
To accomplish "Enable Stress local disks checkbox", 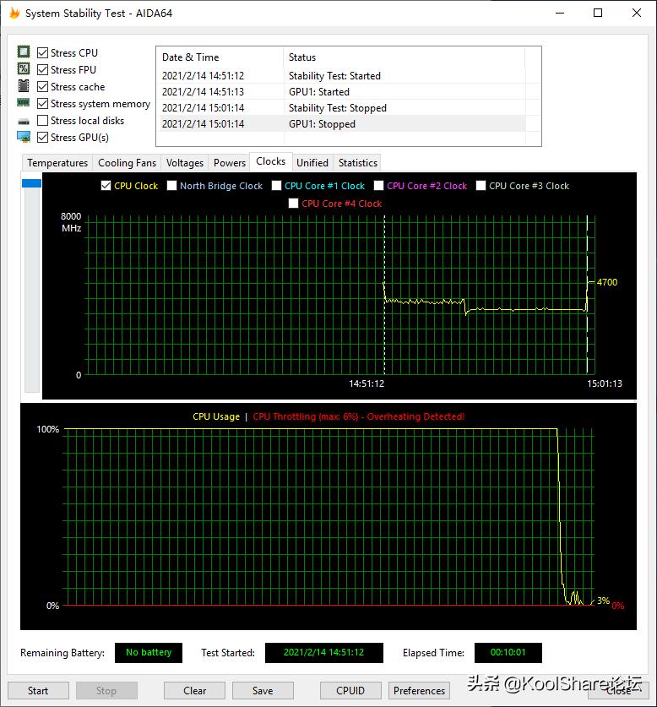I will tap(42, 121).
